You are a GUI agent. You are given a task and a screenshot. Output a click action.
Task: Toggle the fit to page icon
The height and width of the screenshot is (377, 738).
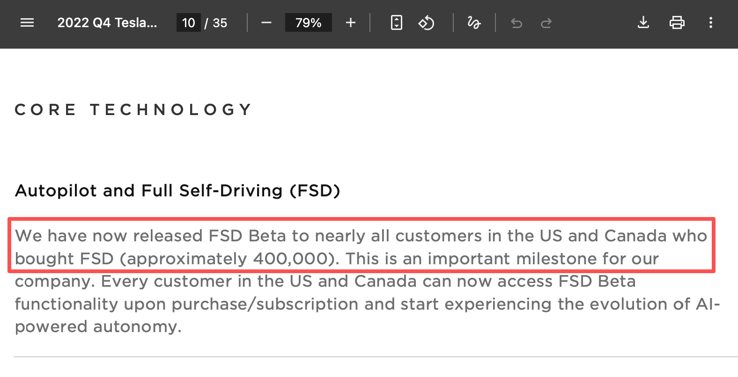(x=396, y=22)
